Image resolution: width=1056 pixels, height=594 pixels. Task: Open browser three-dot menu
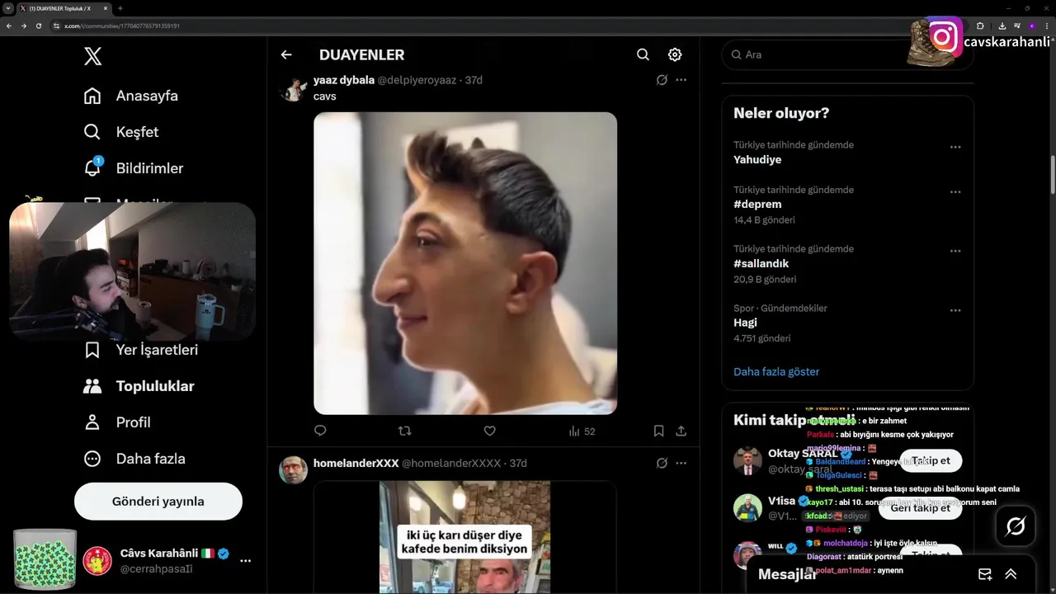pyautogui.click(x=1047, y=26)
